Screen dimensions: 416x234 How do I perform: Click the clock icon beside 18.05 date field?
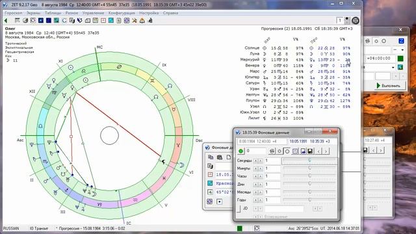click(x=210, y=175)
